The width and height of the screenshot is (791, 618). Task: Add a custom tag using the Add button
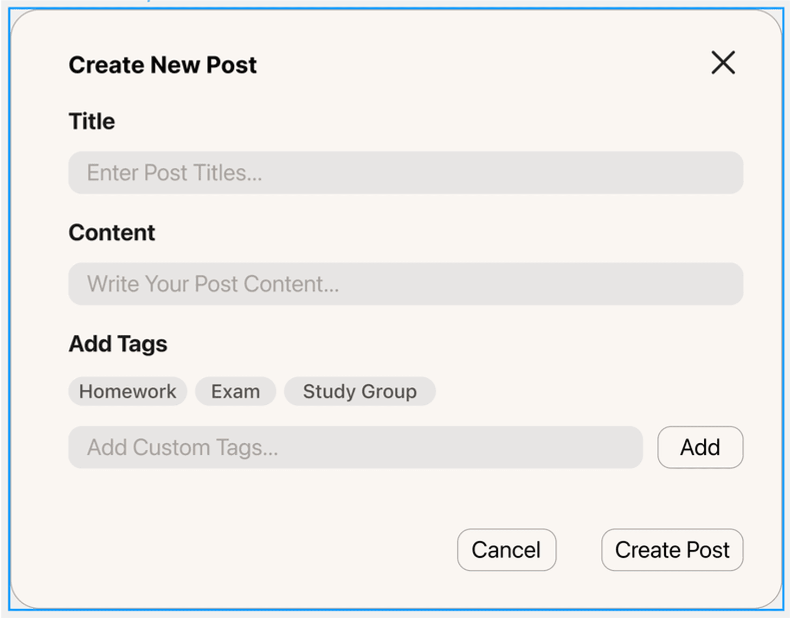(x=700, y=447)
